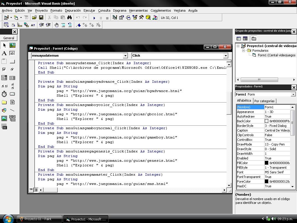
Task: Select the CheckBox control in the toolbox
Action: 4,69
